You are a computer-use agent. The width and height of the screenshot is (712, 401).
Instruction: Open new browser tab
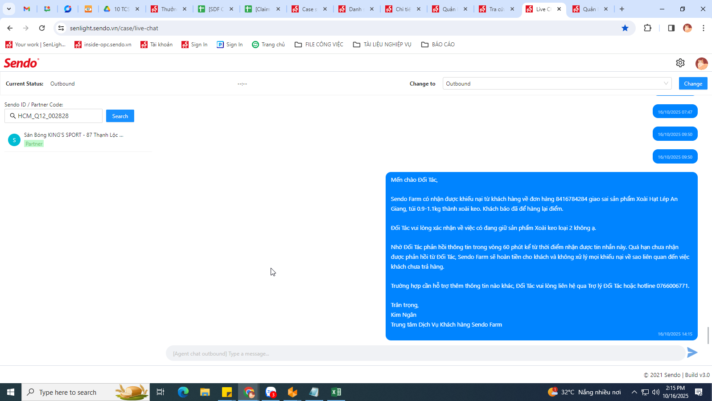[622, 9]
